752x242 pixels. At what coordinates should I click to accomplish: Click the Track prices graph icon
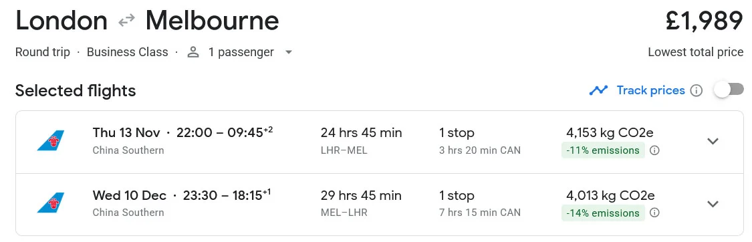pyautogui.click(x=598, y=90)
